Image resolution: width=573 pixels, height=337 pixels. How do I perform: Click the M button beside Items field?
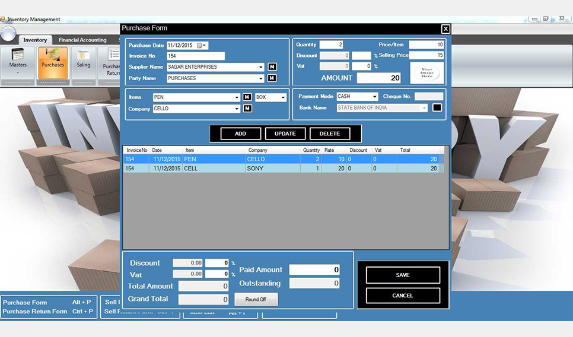(x=247, y=97)
